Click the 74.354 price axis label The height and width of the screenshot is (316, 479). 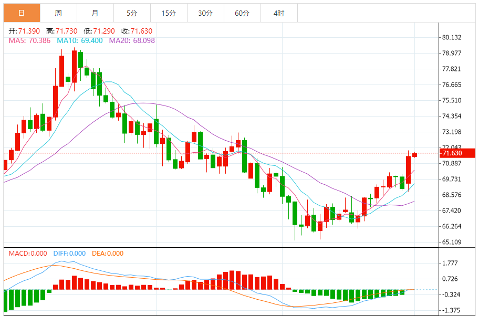point(452,116)
